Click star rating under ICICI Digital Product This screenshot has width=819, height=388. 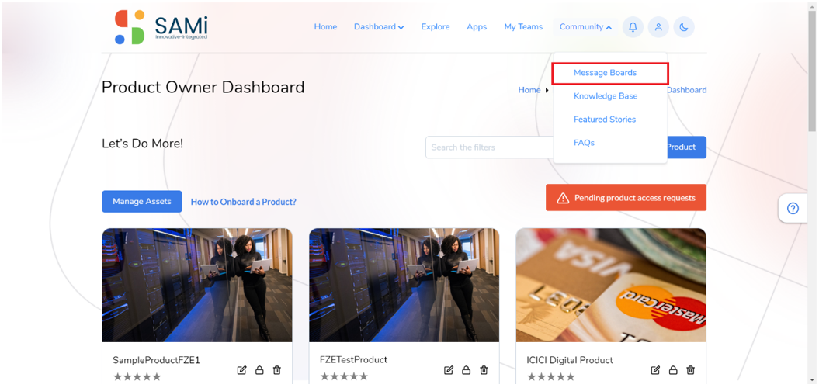(x=550, y=376)
